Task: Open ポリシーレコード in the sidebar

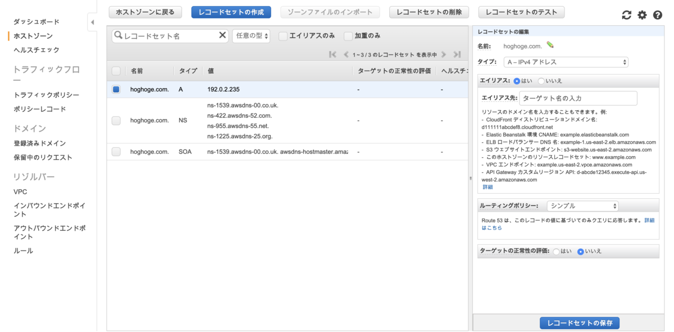Action: pos(40,110)
